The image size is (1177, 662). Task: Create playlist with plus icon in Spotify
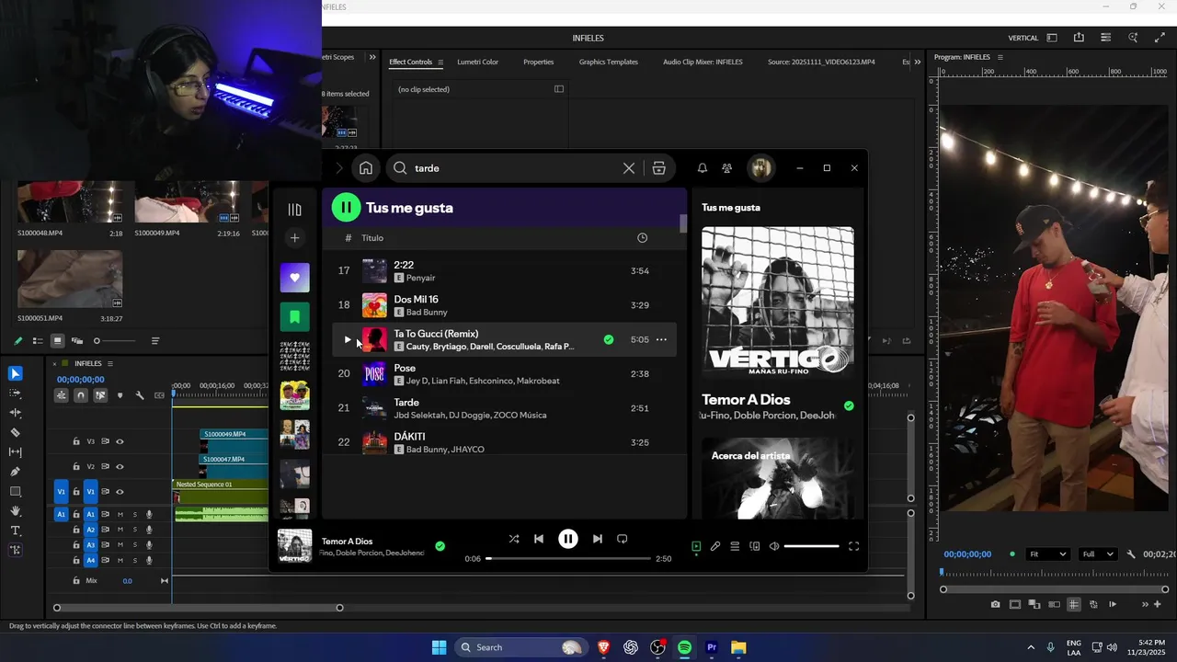click(294, 238)
